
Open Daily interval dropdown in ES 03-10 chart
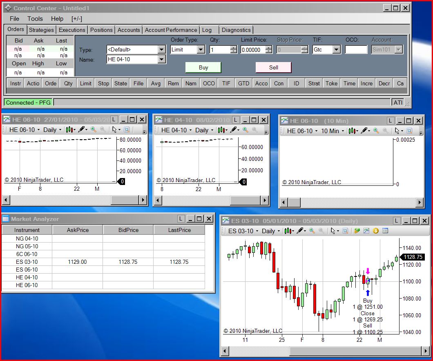point(270,231)
